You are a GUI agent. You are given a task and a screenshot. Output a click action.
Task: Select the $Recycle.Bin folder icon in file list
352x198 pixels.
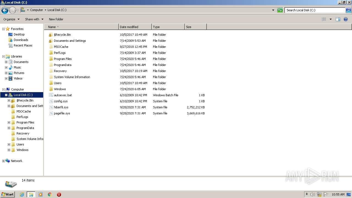[51, 35]
